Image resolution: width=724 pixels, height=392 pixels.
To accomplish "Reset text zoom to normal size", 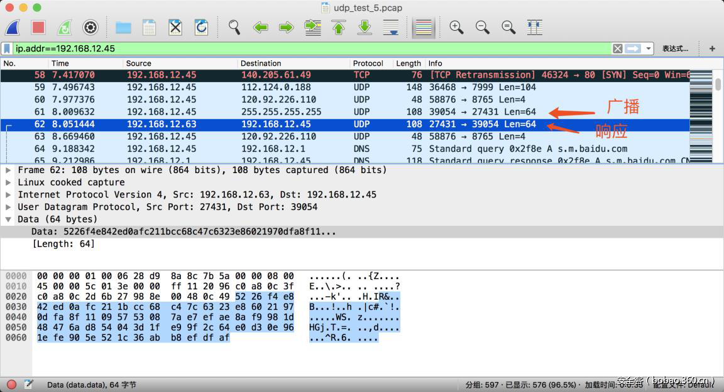I will (508, 28).
